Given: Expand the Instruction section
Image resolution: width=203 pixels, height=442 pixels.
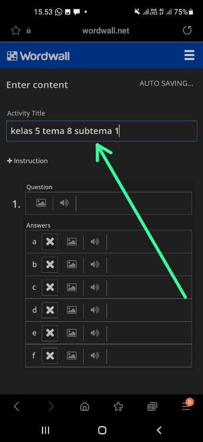Looking at the screenshot, I should tap(27, 161).
